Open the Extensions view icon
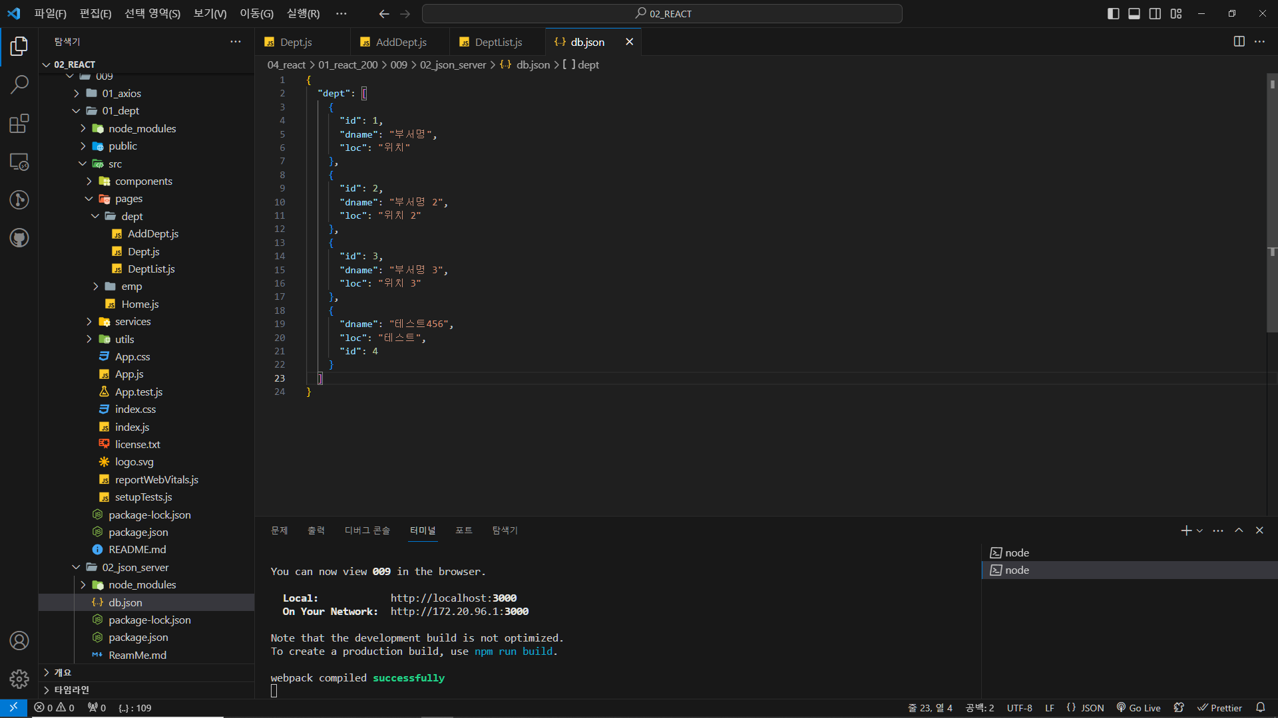This screenshot has height=718, width=1278. [19, 124]
